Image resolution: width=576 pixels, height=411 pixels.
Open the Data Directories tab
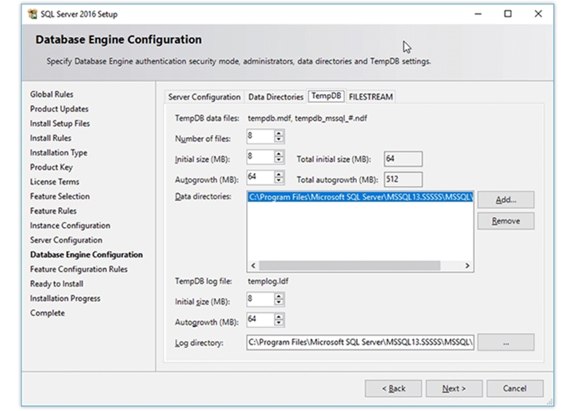point(276,97)
